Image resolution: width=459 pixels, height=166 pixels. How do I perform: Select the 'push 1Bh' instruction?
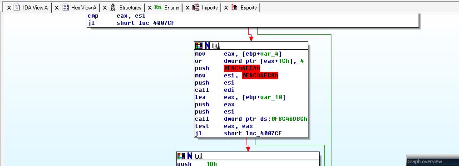pyautogui.click(x=197, y=164)
